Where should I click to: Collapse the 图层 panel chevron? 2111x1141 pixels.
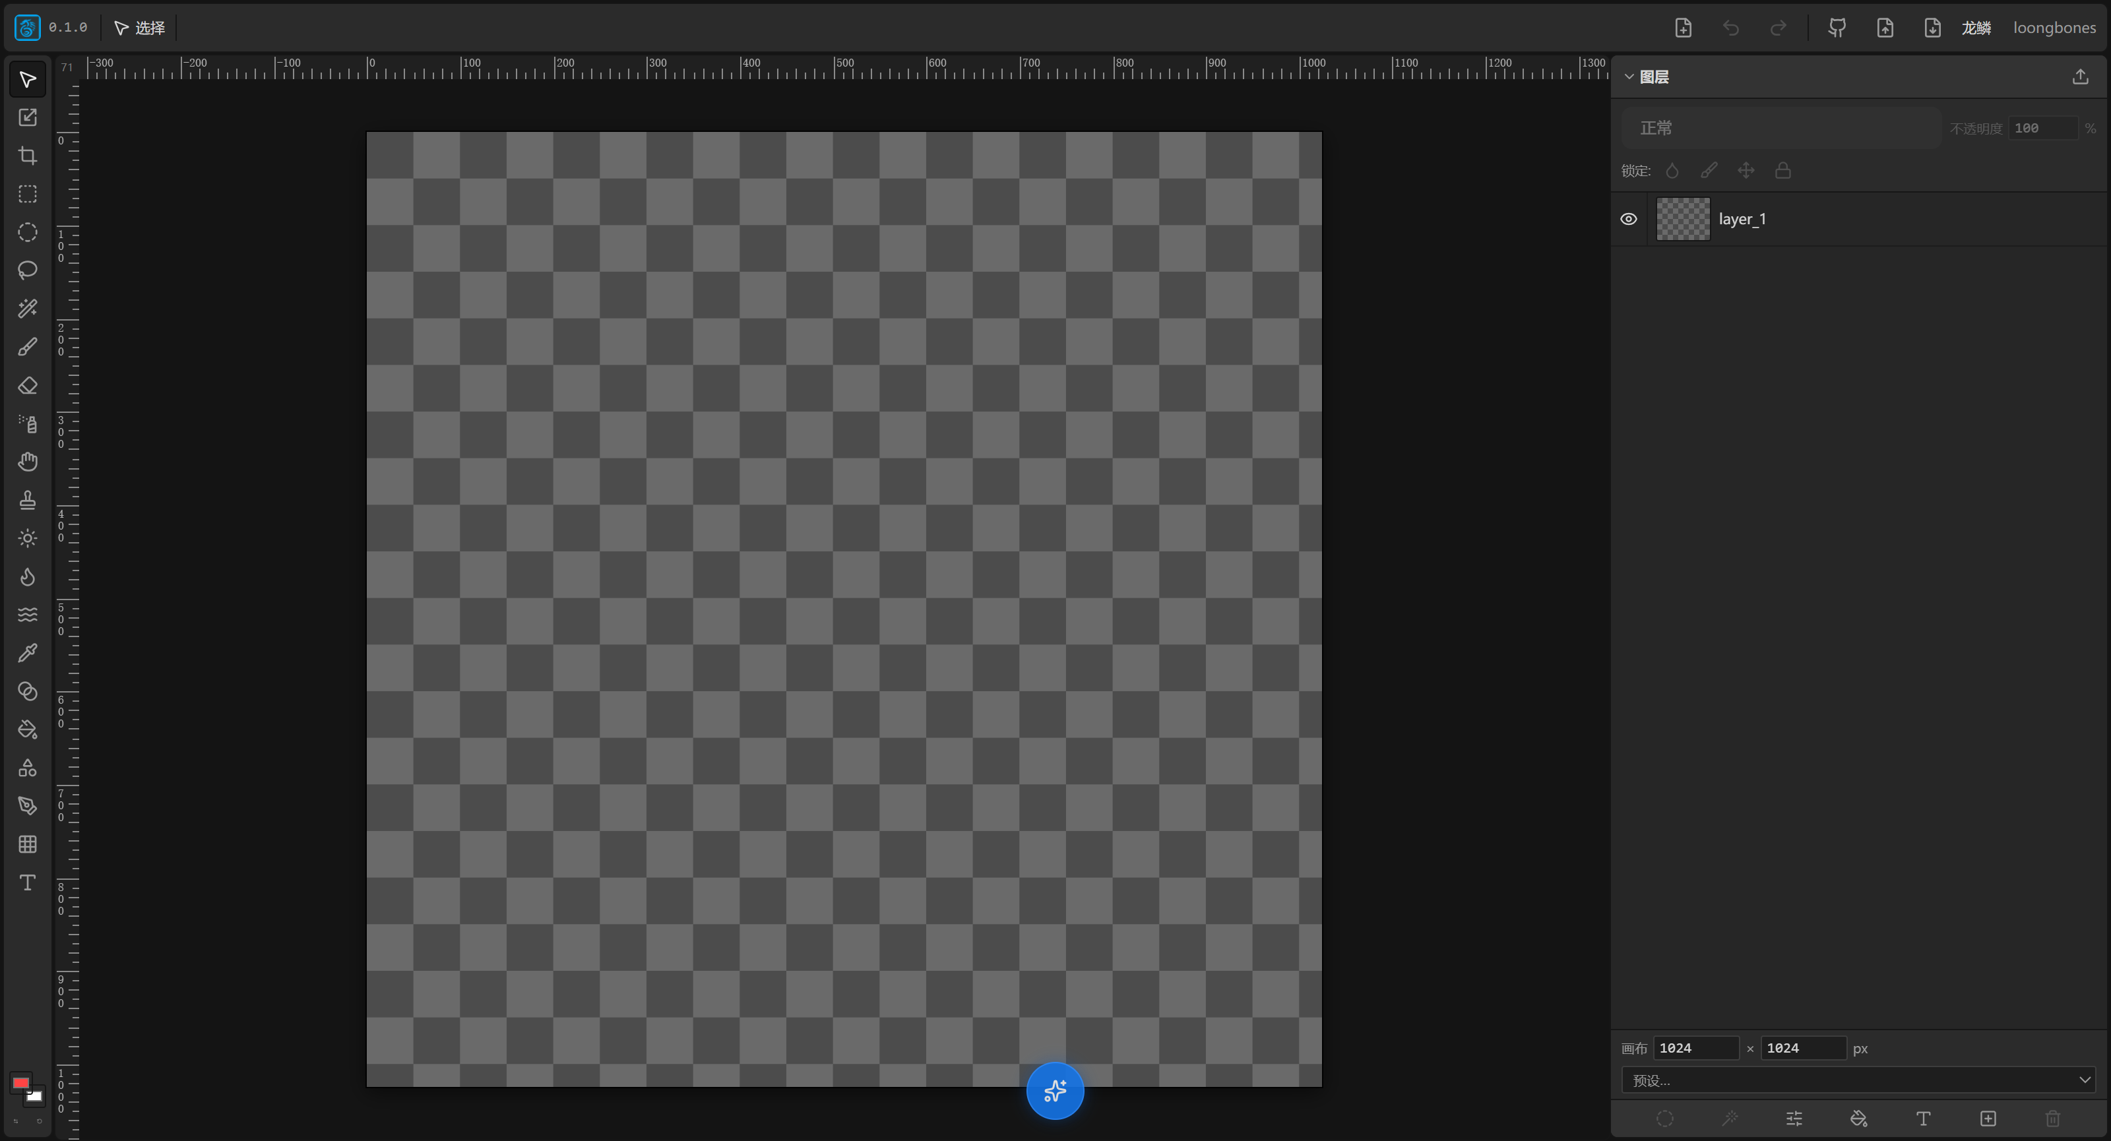coord(1629,77)
